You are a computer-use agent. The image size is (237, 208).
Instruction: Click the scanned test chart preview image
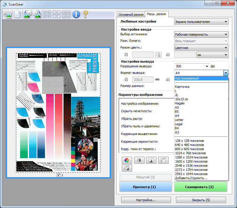[58, 113]
